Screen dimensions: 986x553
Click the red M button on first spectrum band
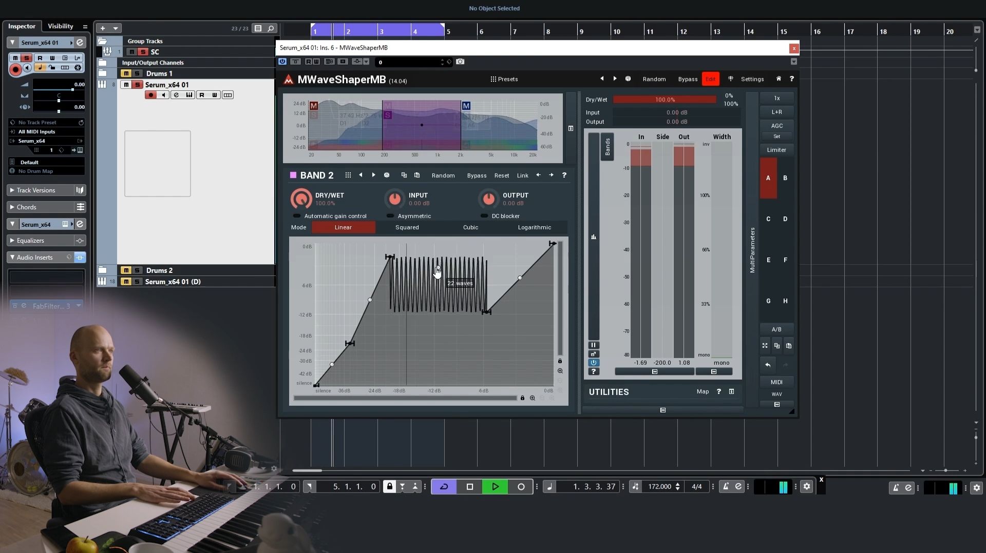314,106
